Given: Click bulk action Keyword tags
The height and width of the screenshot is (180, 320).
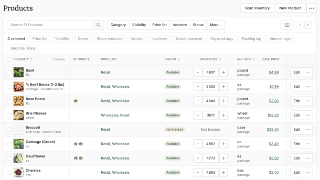Looking at the screenshot, I should tap(222, 39).
